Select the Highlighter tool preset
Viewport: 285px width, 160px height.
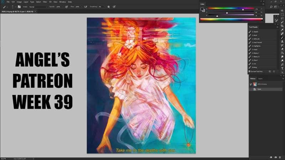pyautogui.click(x=263, y=46)
